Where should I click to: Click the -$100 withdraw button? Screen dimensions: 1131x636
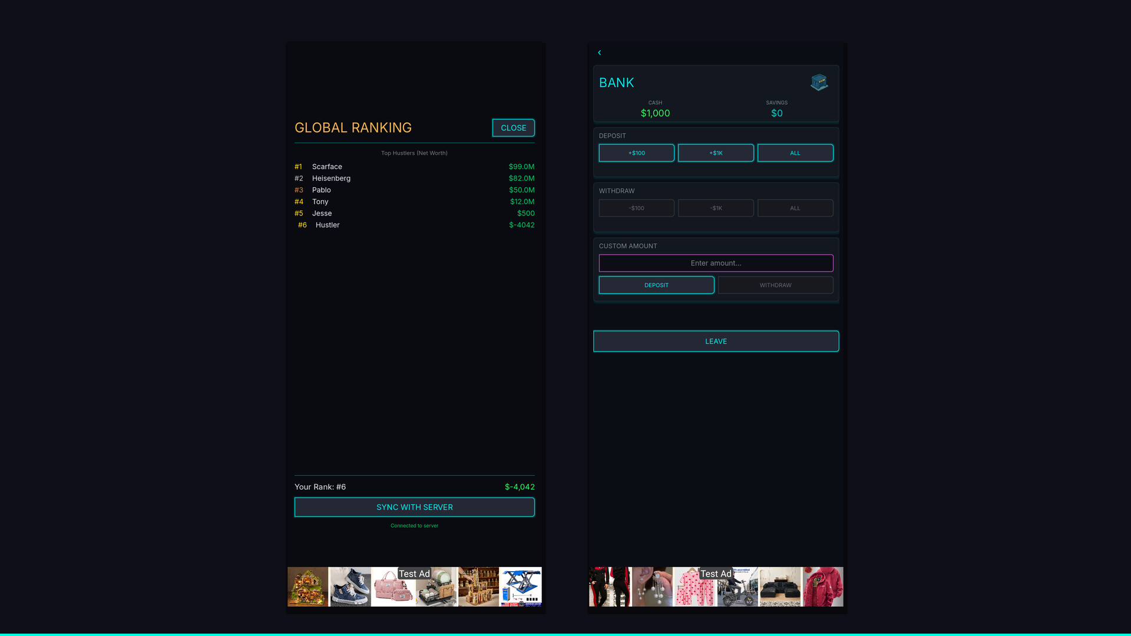tap(636, 208)
